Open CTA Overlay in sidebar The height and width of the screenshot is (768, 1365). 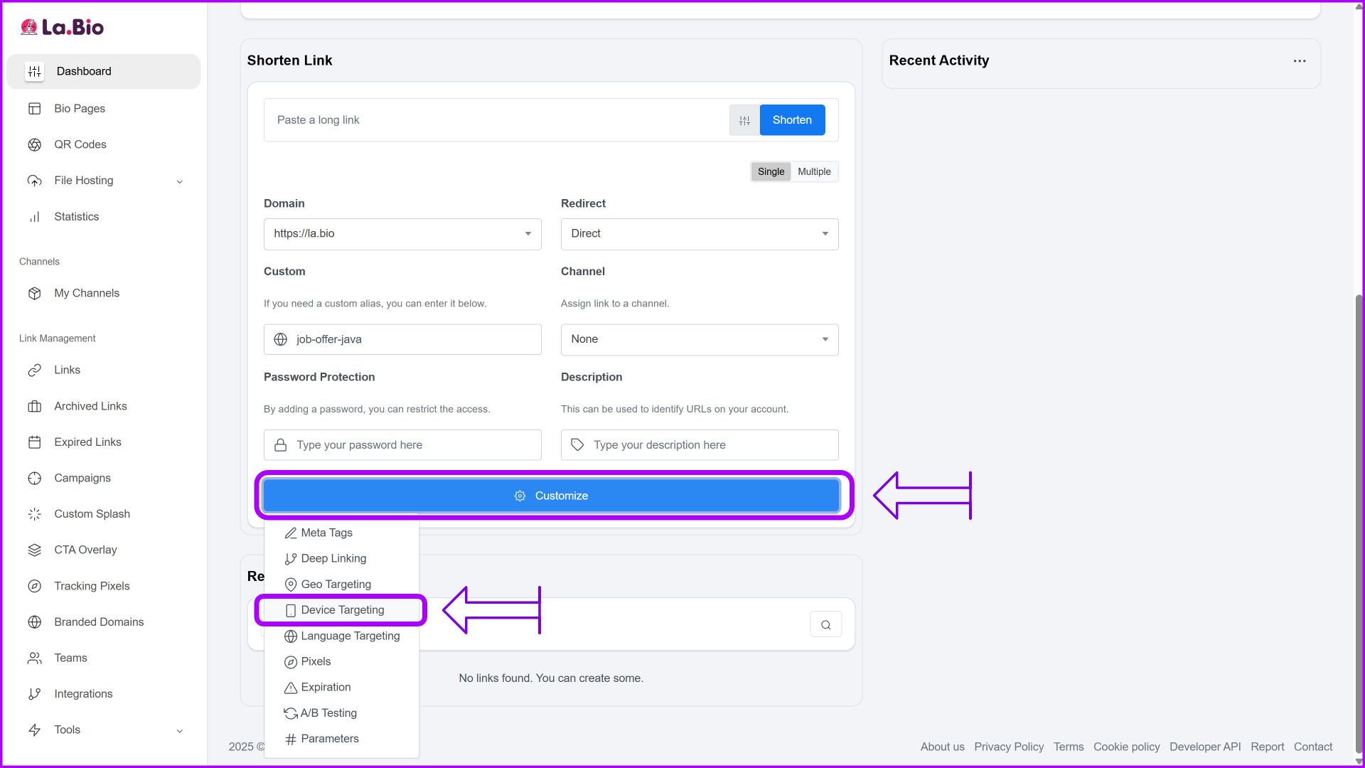point(85,550)
